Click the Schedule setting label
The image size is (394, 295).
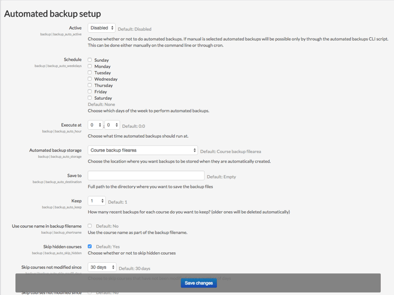(x=73, y=60)
